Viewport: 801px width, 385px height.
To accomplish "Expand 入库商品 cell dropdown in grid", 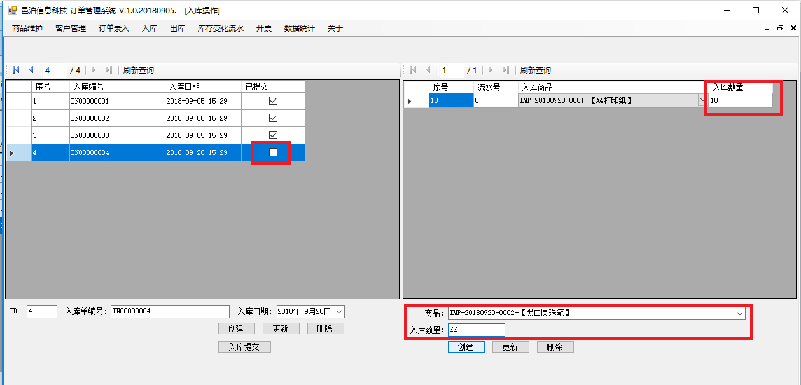I will (x=702, y=100).
